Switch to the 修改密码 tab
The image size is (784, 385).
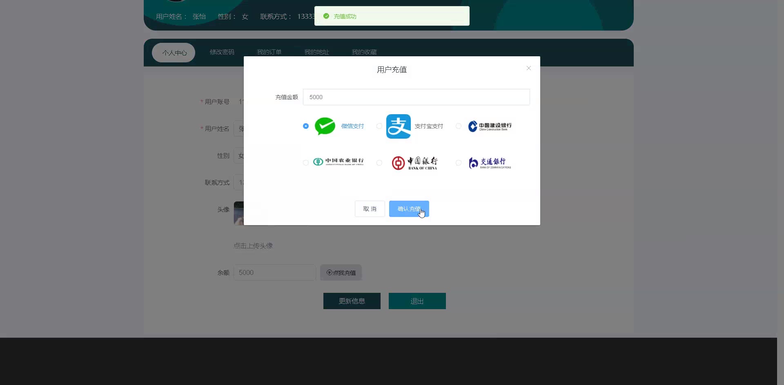click(x=222, y=52)
